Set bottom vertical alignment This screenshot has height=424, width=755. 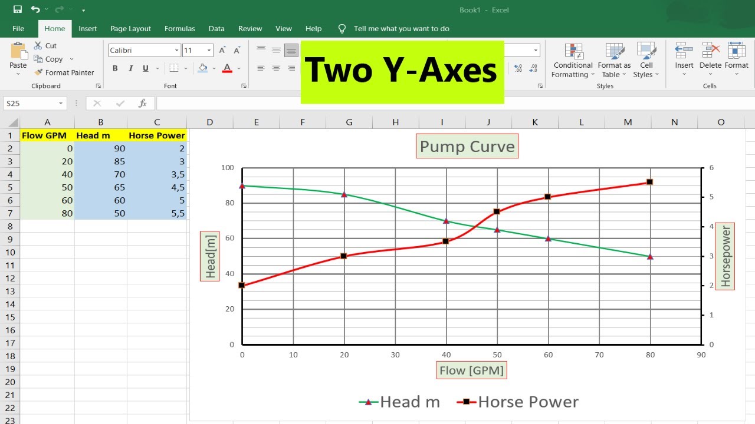point(291,51)
